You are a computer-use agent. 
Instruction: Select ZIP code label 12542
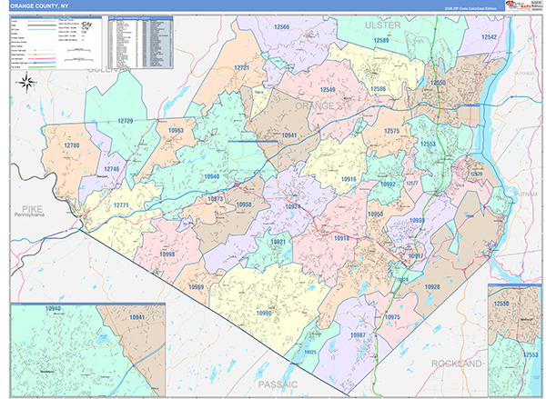(489, 37)
